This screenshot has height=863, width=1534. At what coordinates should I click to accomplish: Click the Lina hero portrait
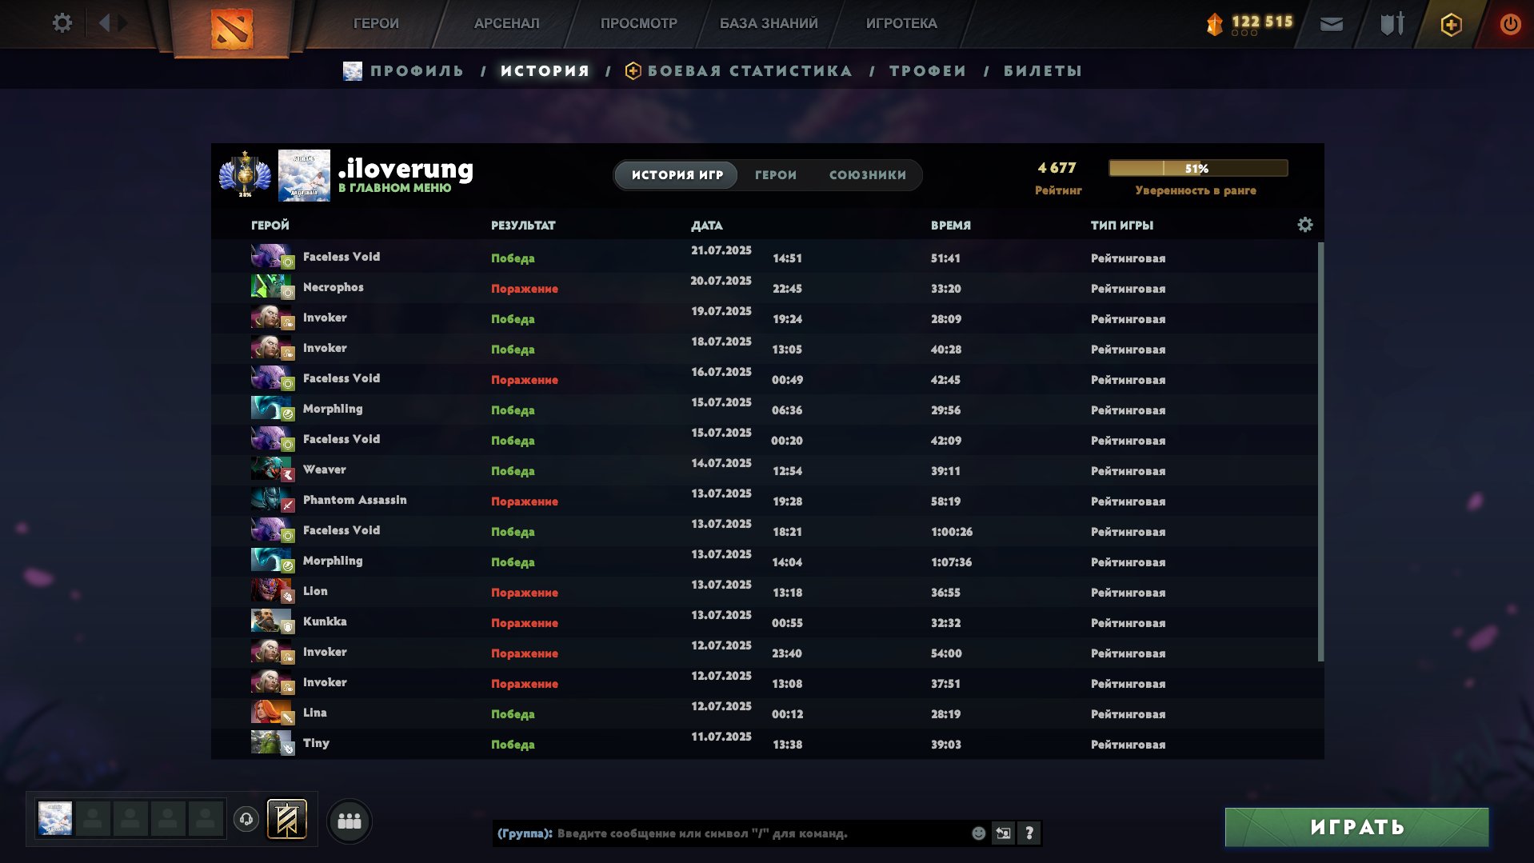(x=272, y=712)
